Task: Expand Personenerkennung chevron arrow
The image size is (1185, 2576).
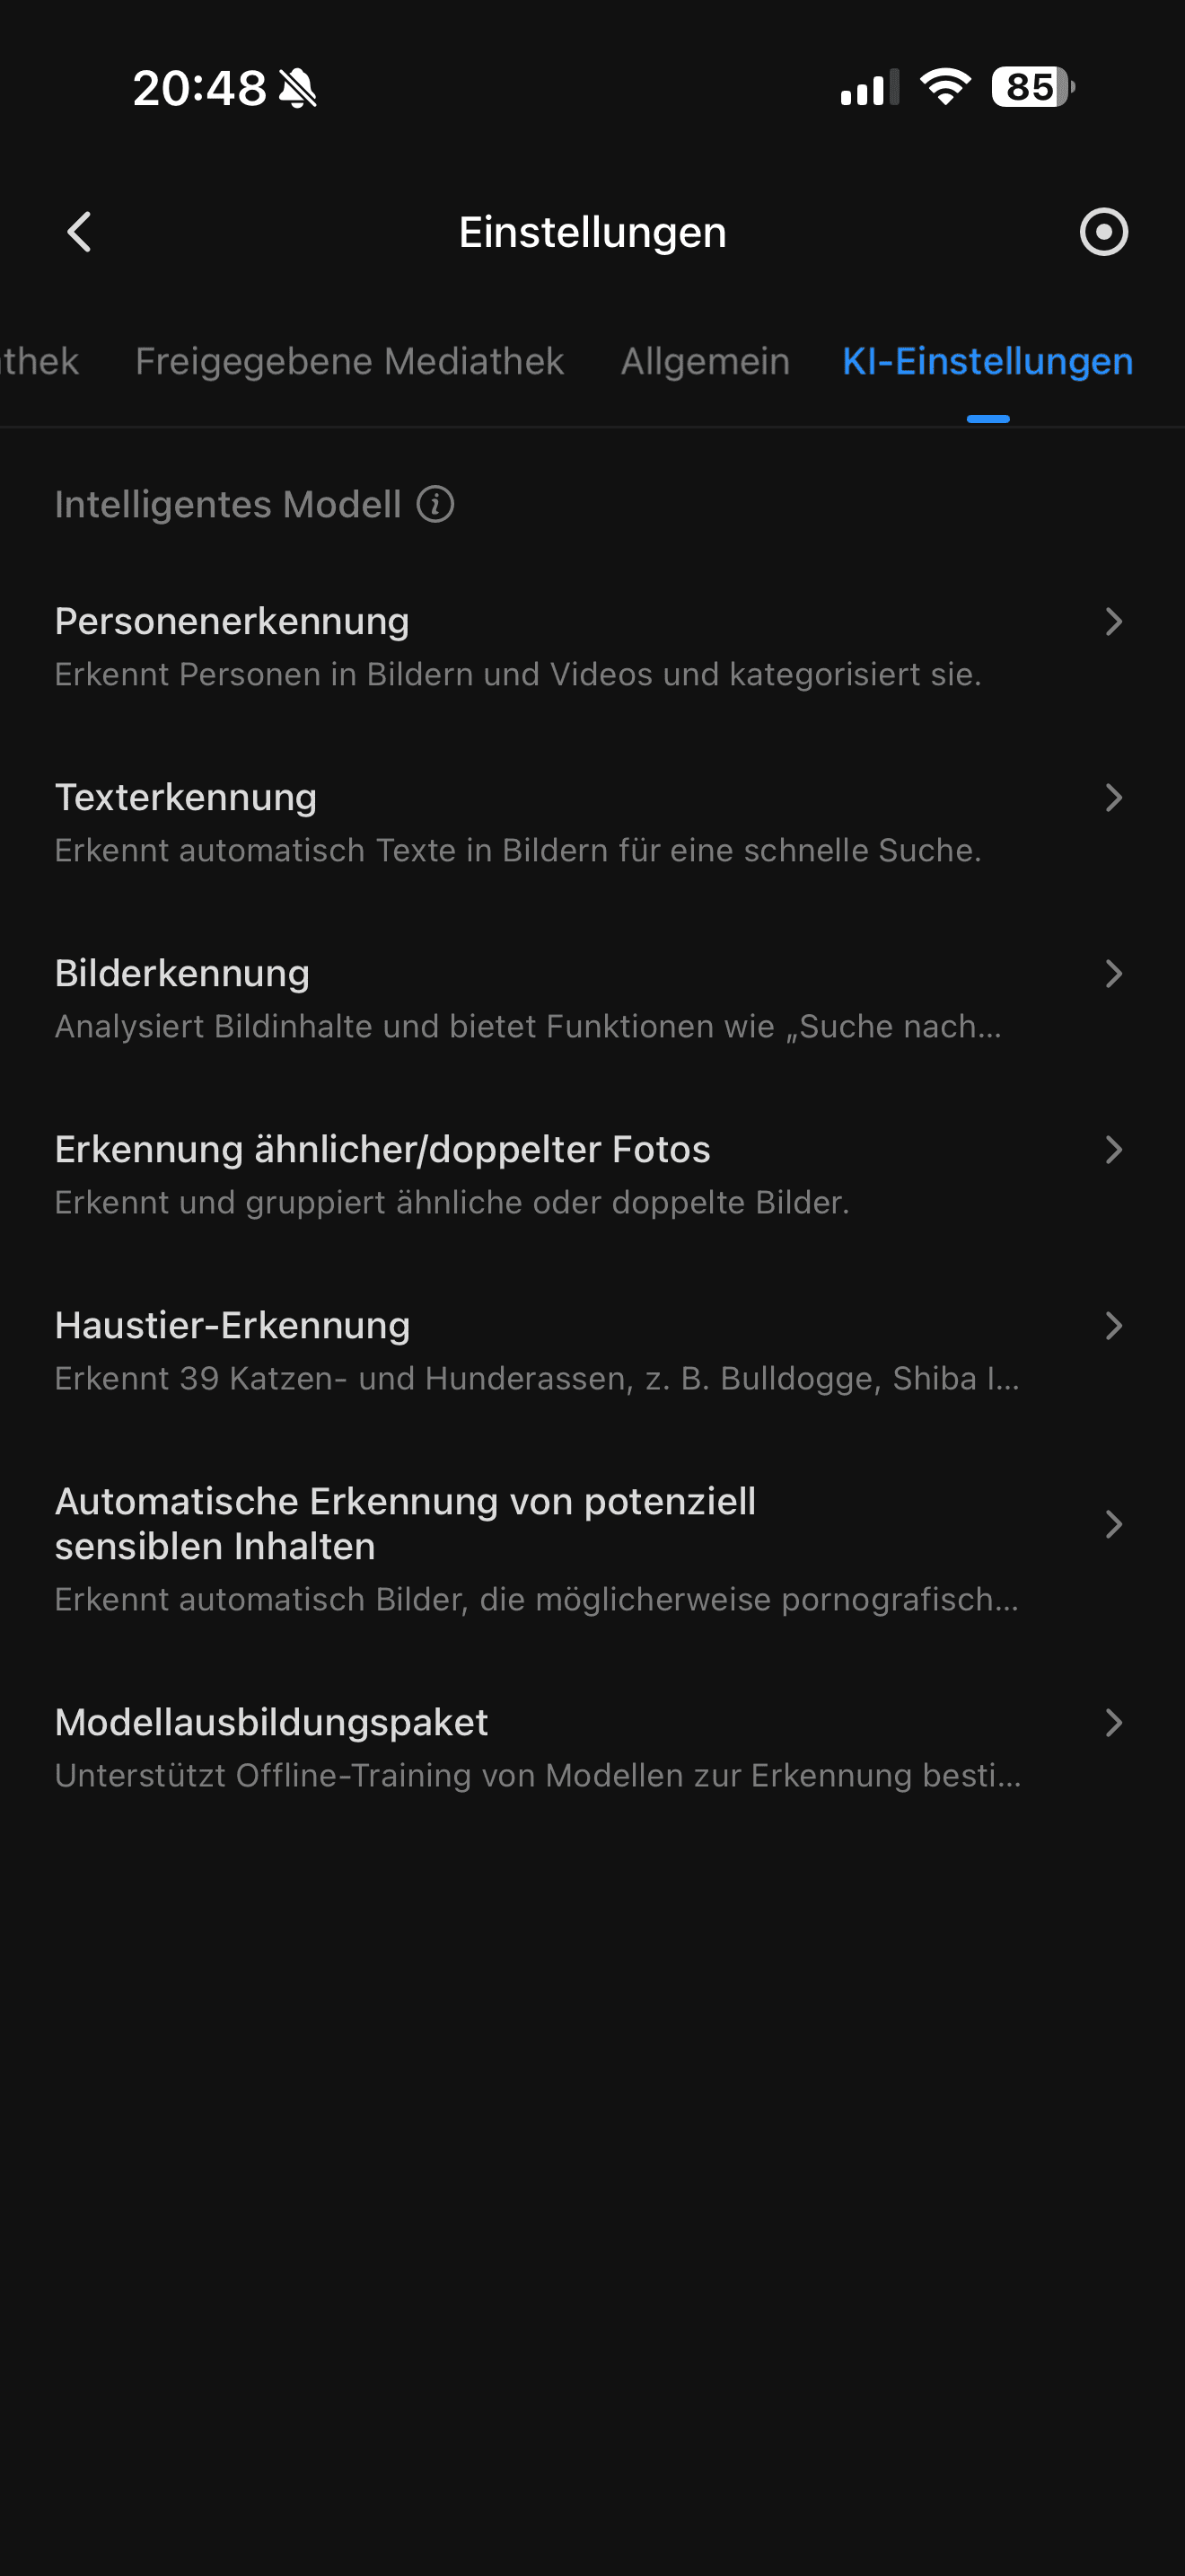Action: tap(1113, 622)
